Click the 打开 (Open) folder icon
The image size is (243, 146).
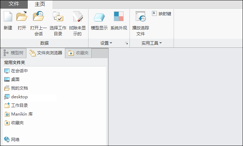[x=22, y=16]
